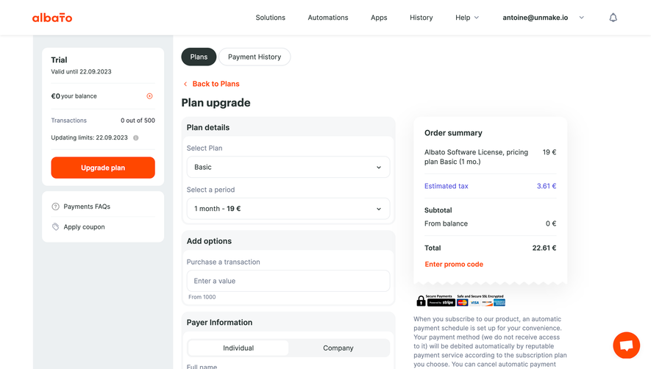Click the Order summary heading

pos(453,133)
